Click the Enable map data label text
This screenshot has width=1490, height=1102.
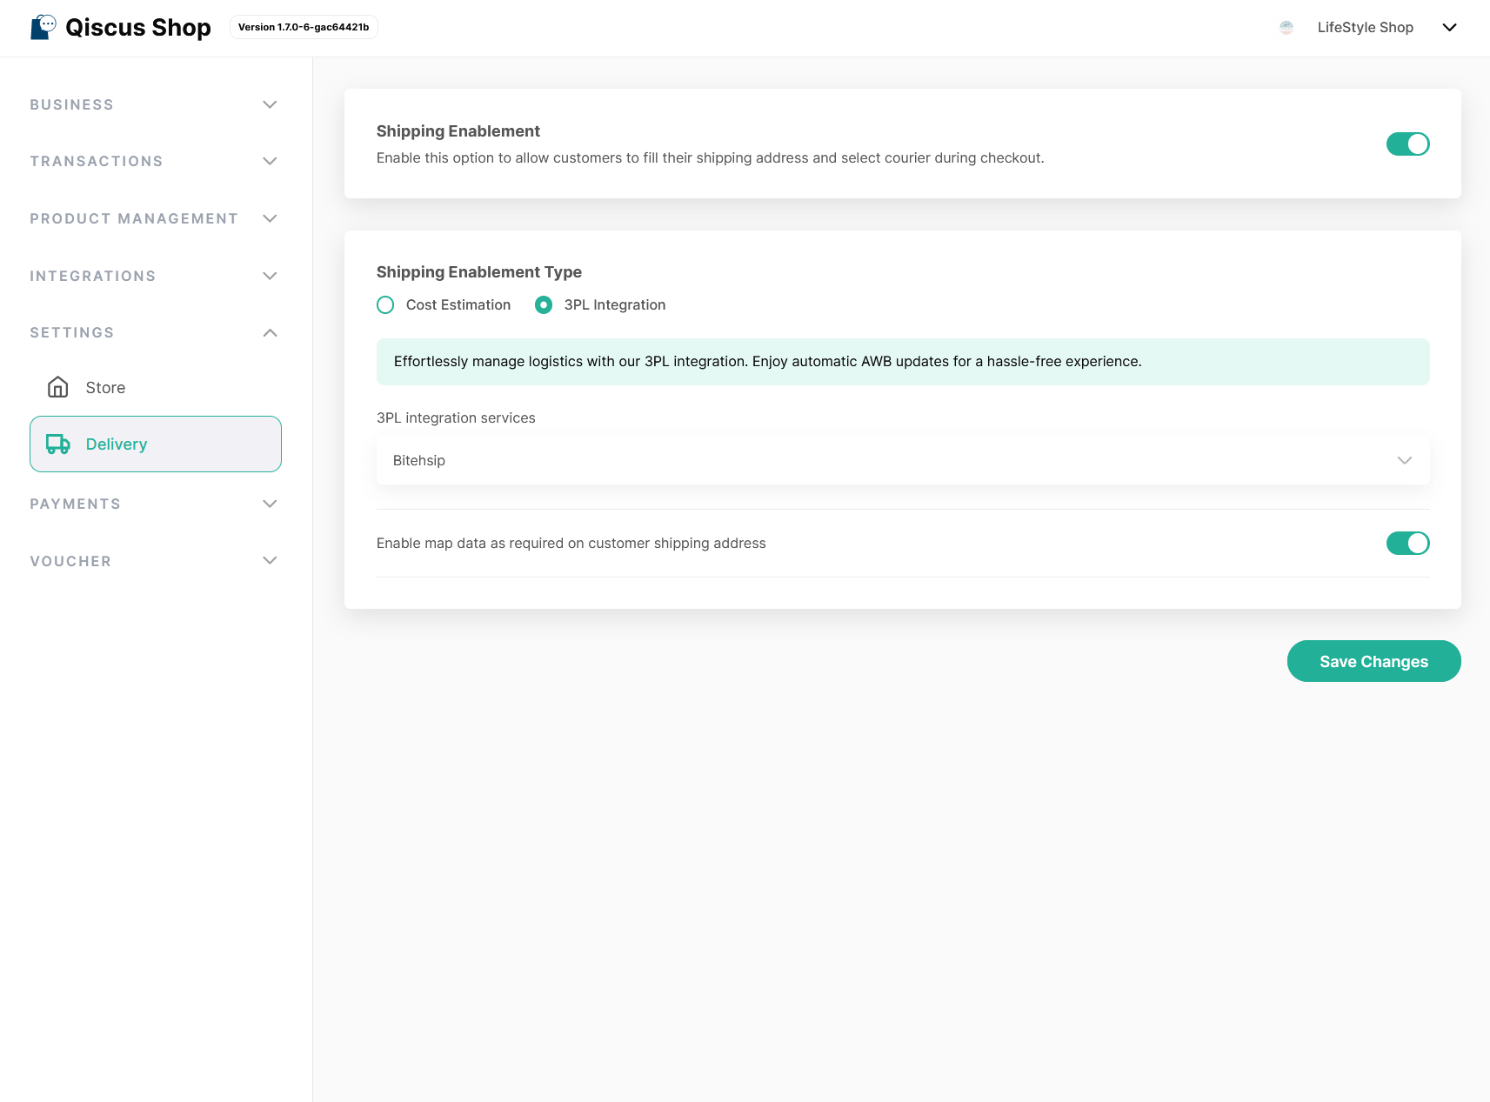point(571,543)
